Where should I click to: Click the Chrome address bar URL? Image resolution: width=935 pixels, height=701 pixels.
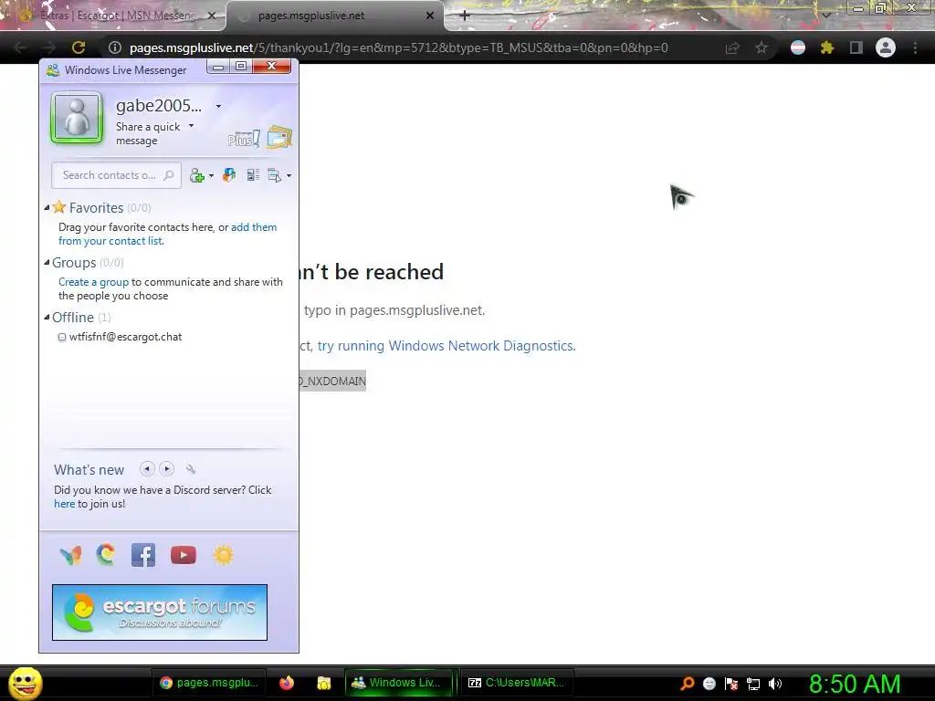point(398,47)
